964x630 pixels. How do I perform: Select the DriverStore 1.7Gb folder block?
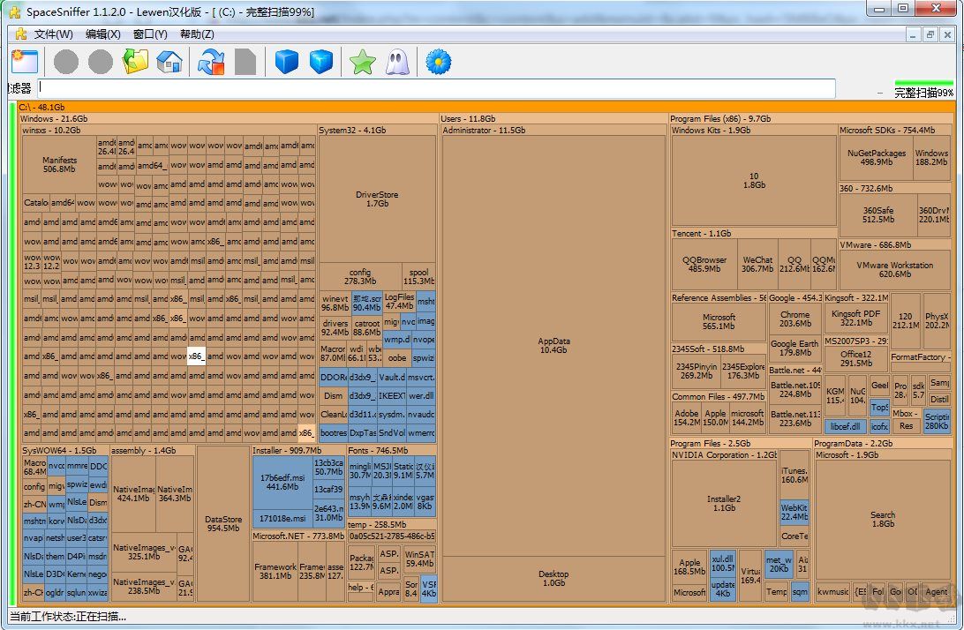pos(377,199)
